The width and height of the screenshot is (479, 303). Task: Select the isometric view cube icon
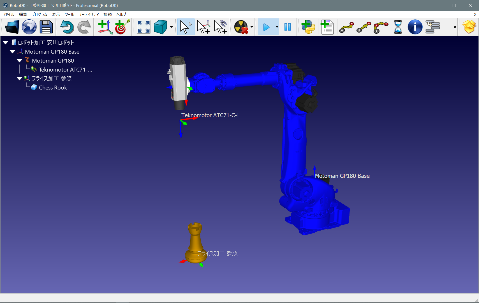161,27
